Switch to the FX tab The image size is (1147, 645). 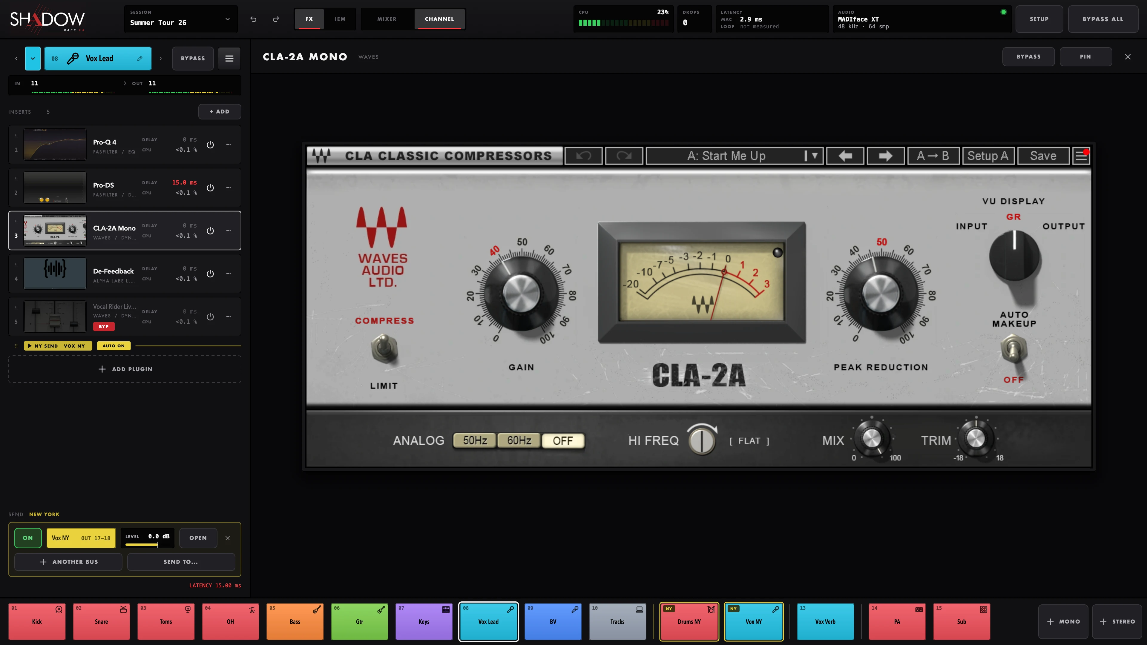pyautogui.click(x=309, y=19)
